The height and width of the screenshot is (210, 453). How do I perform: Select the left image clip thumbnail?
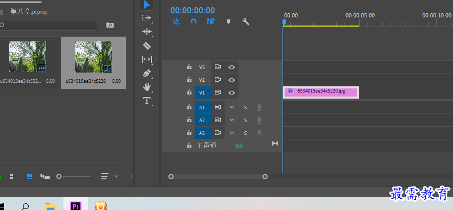(x=28, y=57)
